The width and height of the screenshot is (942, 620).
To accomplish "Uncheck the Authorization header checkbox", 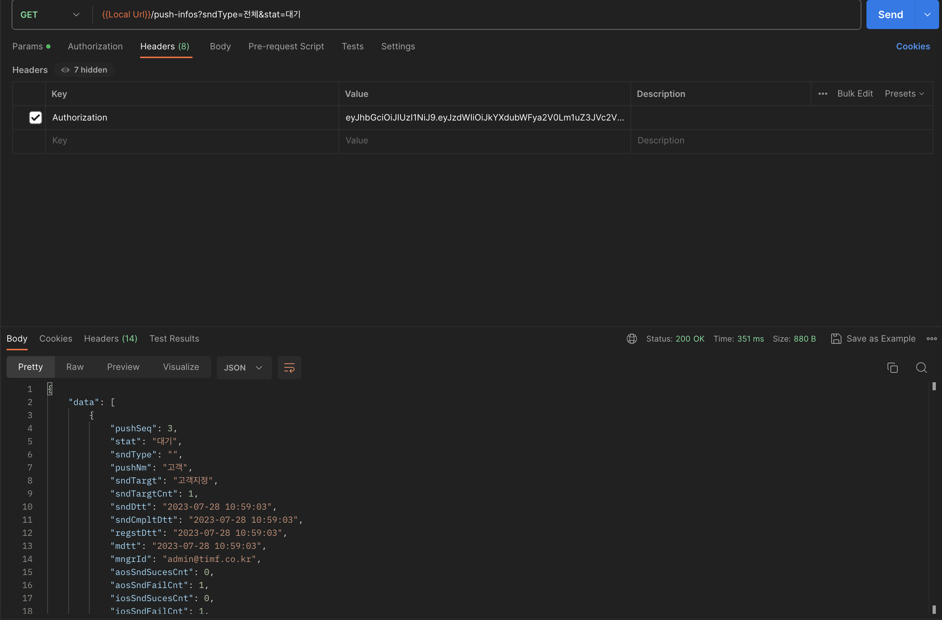I will tap(36, 118).
